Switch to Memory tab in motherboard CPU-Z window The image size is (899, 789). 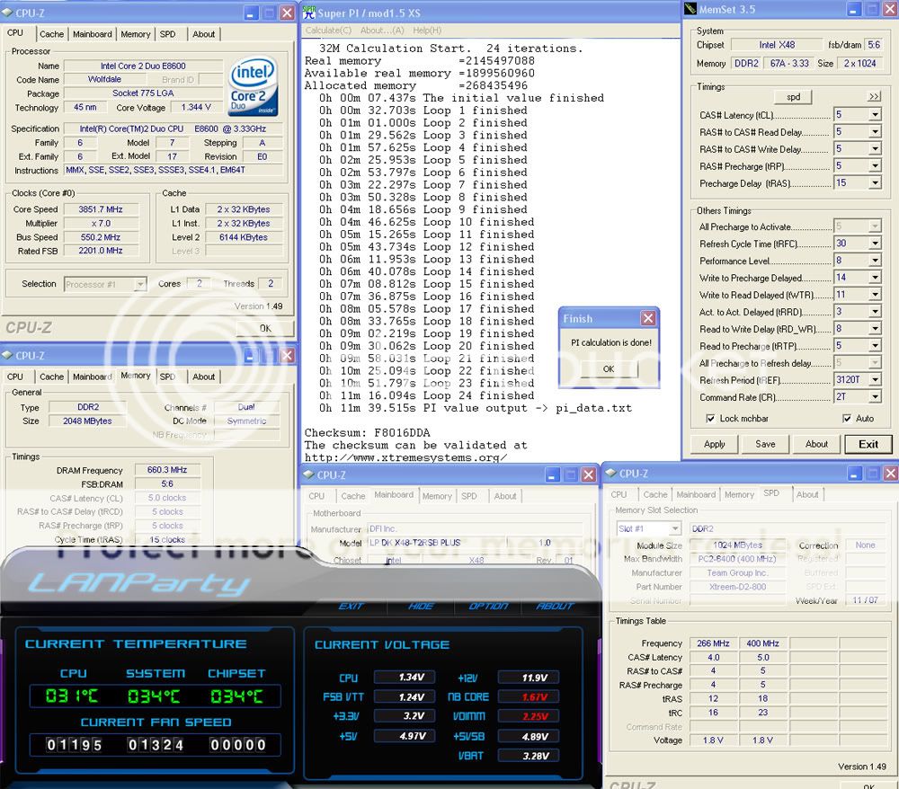click(437, 496)
